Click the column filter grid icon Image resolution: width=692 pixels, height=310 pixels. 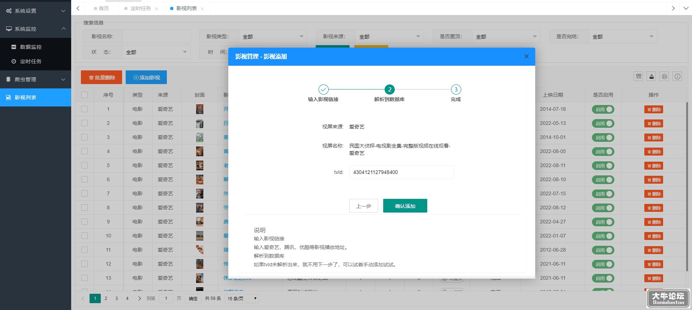pos(639,76)
